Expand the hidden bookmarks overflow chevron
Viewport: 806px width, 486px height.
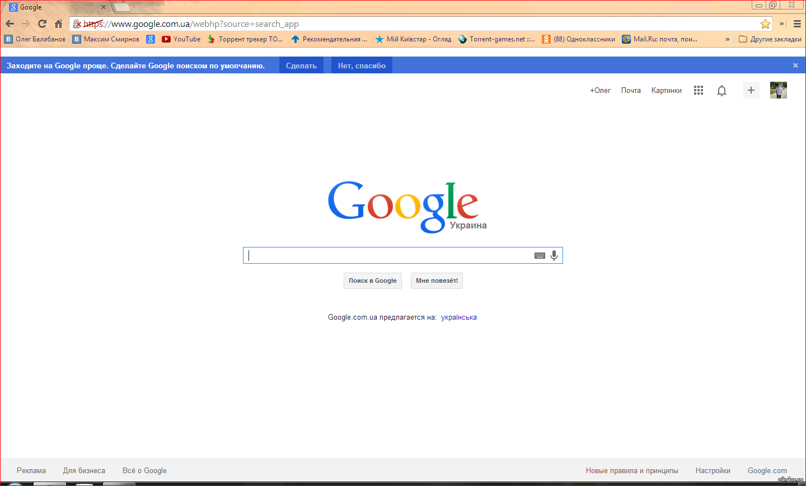tap(727, 39)
